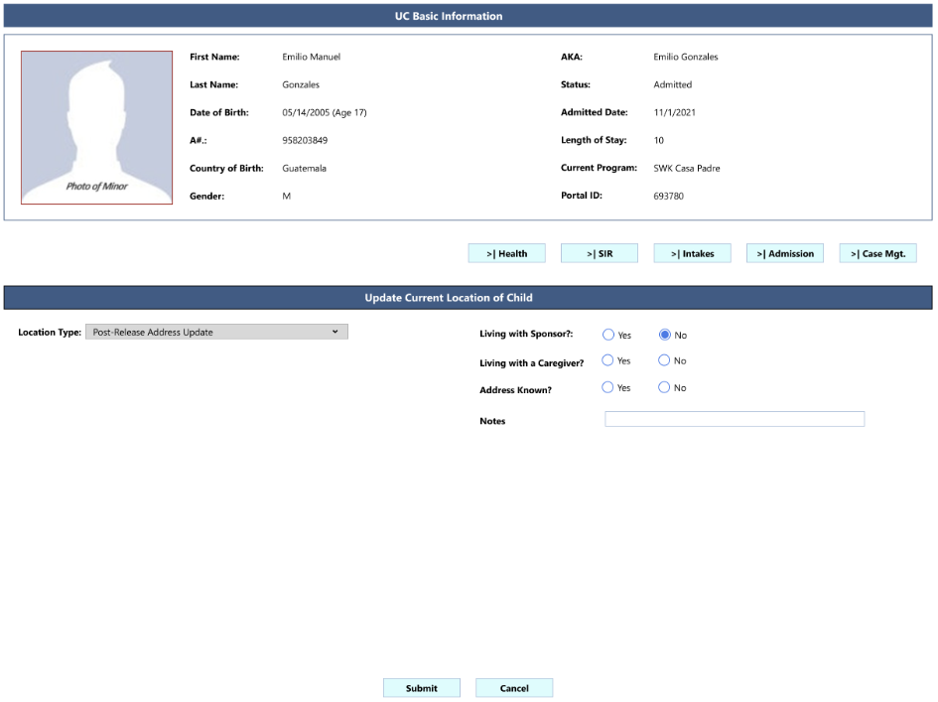The width and height of the screenshot is (938, 702).
Task: Click the Portal ID value 693780
Action: [x=668, y=196]
